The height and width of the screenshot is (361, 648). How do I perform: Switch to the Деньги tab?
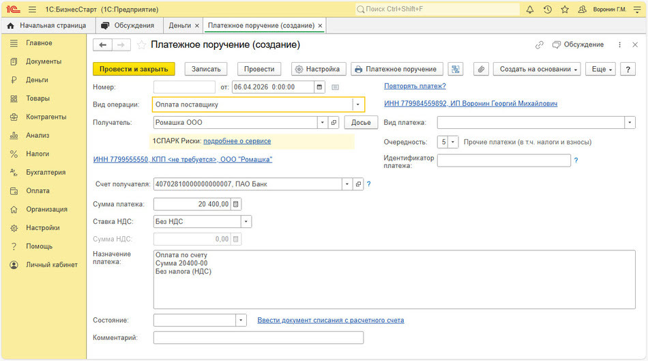click(180, 25)
